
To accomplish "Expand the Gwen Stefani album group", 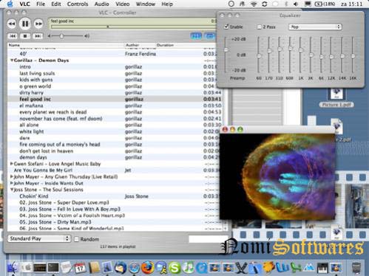I will point(11,164).
